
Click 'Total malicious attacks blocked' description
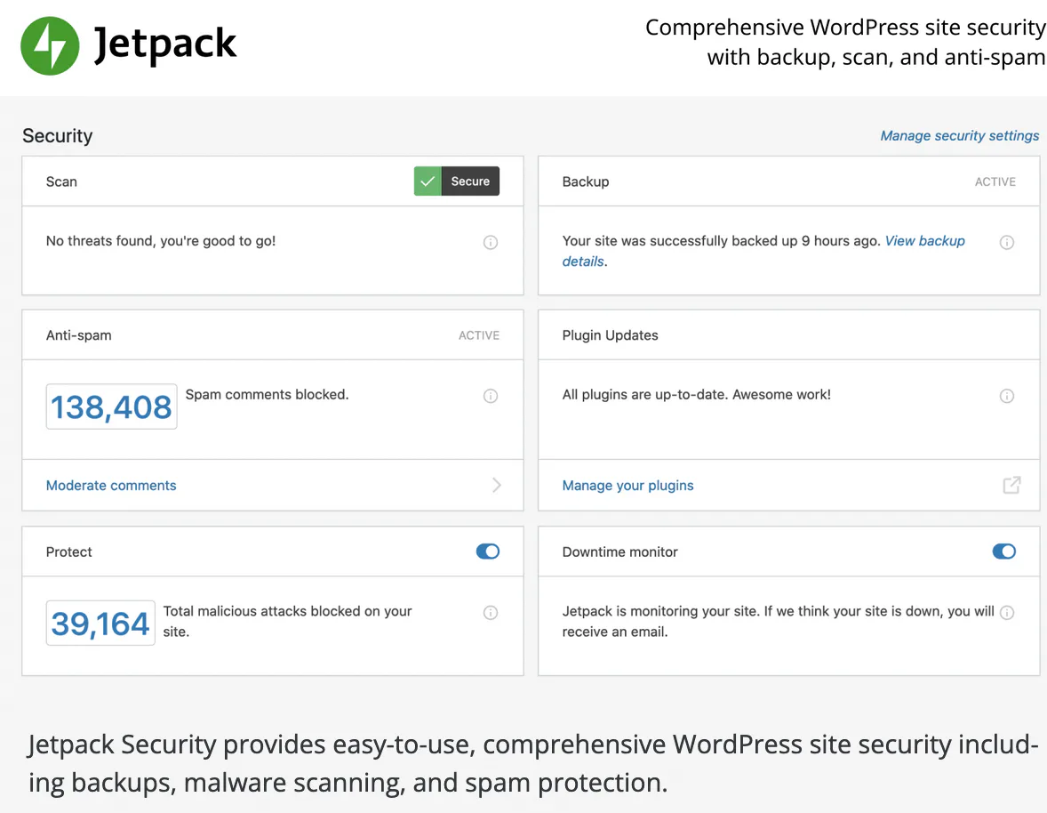[287, 621]
